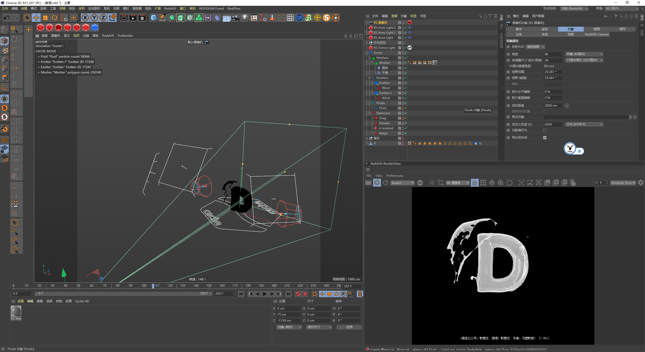Image resolution: width=645 pixels, height=352 pixels.
Task: Open the 投射方式 透视视图 dropdown
Action: (x=535, y=47)
